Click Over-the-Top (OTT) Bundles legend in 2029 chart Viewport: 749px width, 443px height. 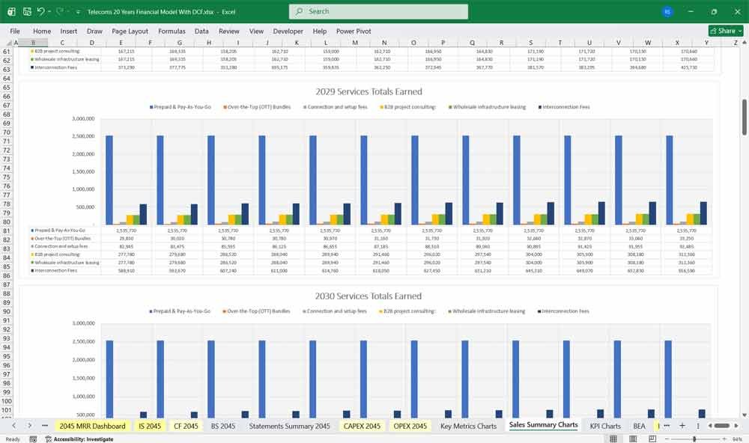tap(257, 107)
